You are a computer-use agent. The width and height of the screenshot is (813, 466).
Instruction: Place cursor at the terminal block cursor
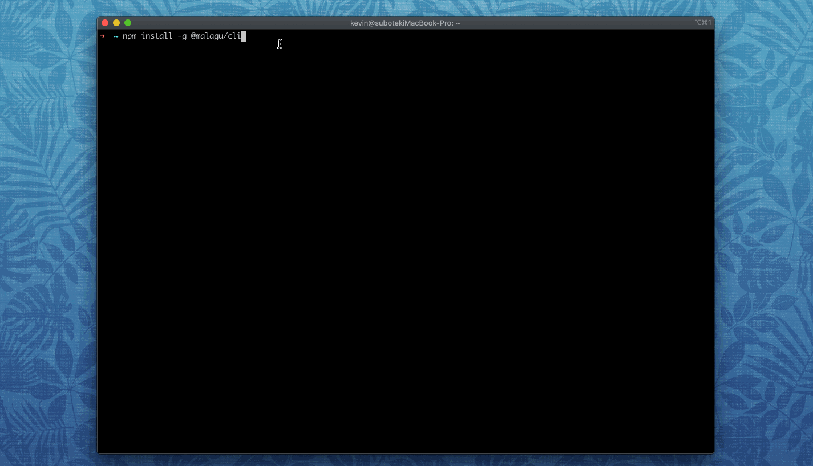[x=244, y=36]
